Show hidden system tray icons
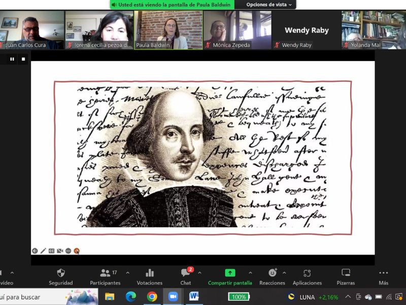406x305 pixels. [x=348, y=296]
